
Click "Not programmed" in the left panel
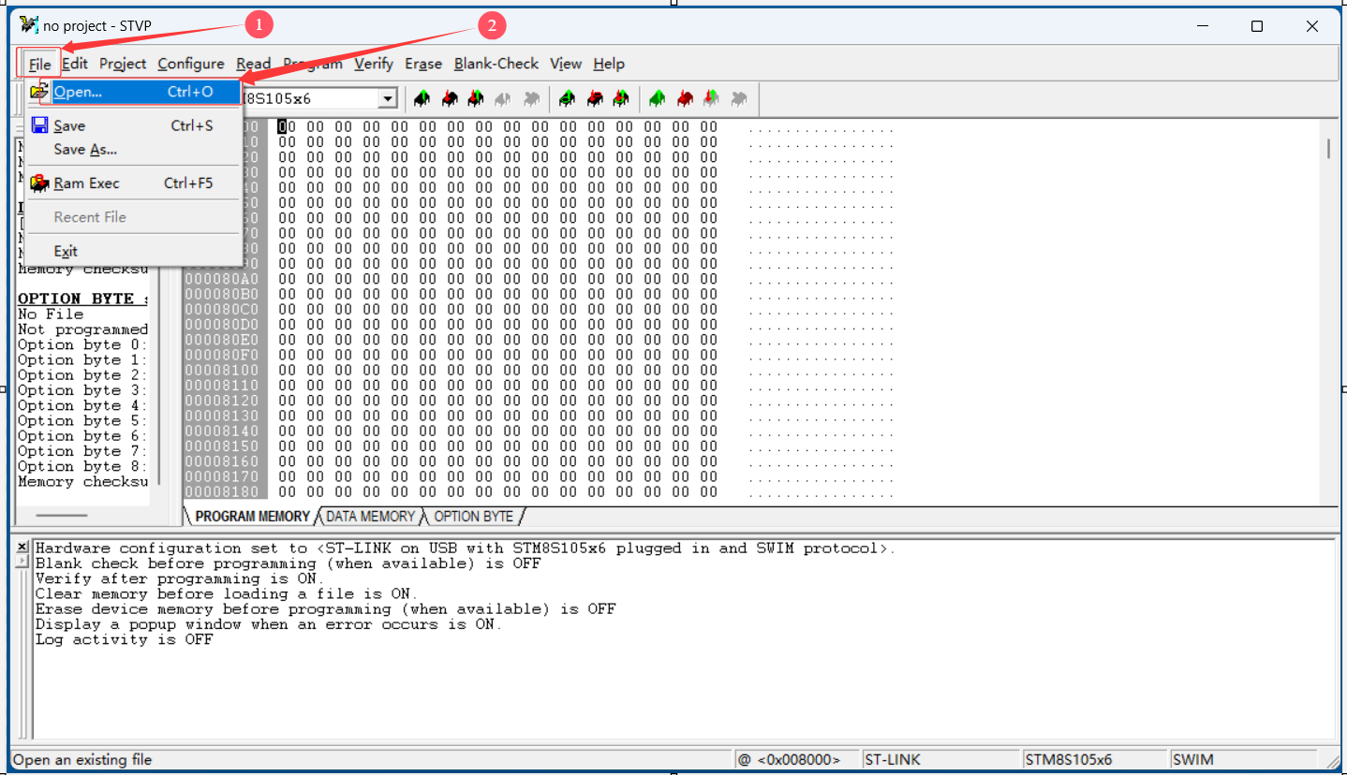pyautogui.click(x=82, y=329)
